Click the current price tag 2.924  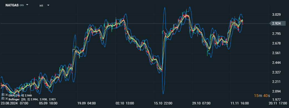tap(278, 23)
